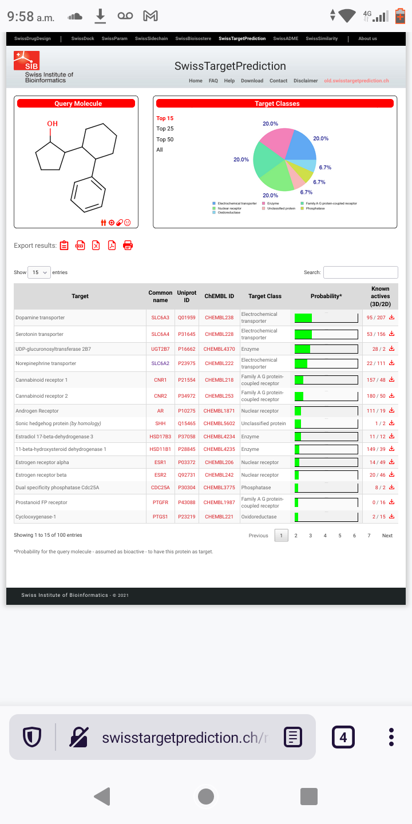Screen dimensions: 412x824
Task: Download known actives for Cyclooxygenase-1
Action: click(392, 516)
